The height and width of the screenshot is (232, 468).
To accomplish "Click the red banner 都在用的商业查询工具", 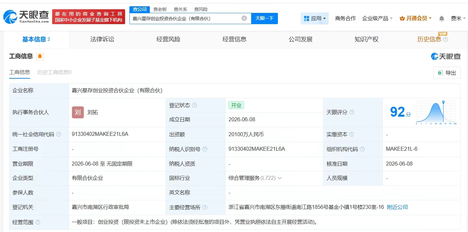I will pyautogui.click(x=88, y=17).
